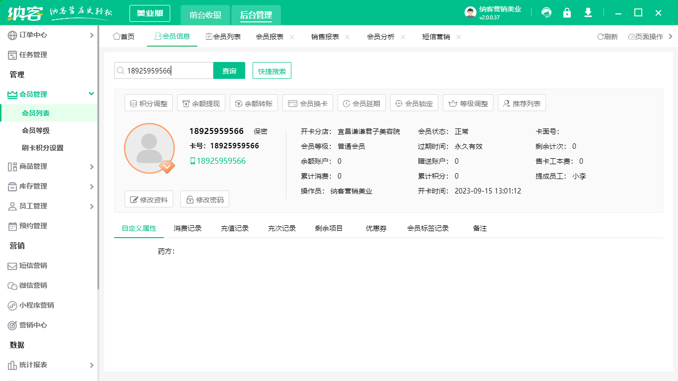Select the 消费记录 tab
Image resolution: width=678 pixels, height=381 pixels.
coord(188,228)
